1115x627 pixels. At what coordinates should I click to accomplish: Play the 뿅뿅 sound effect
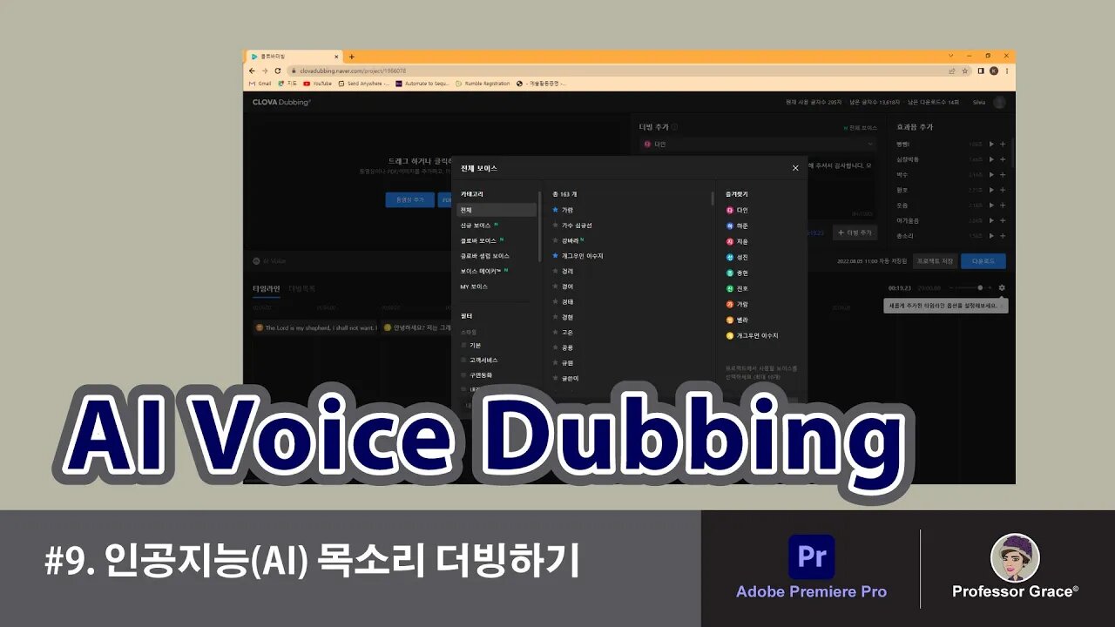coord(992,144)
